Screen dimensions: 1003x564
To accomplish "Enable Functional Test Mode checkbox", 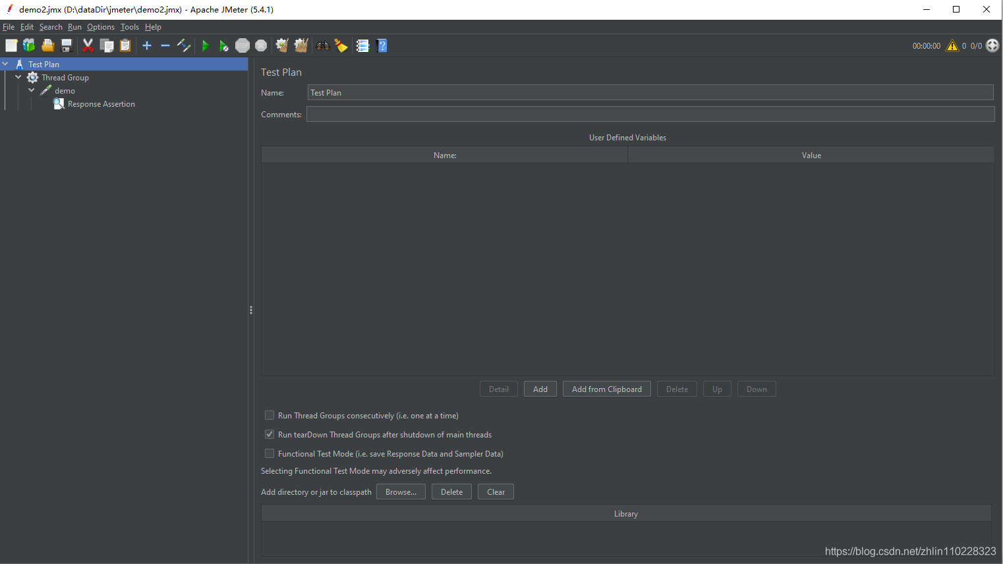I will point(270,453).
